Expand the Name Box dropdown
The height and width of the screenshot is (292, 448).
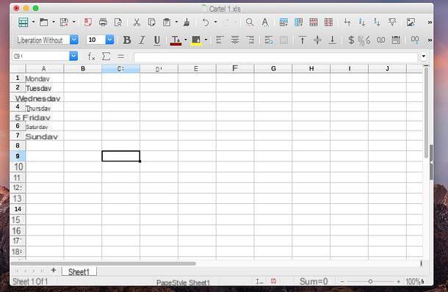[x=73, y=56]
